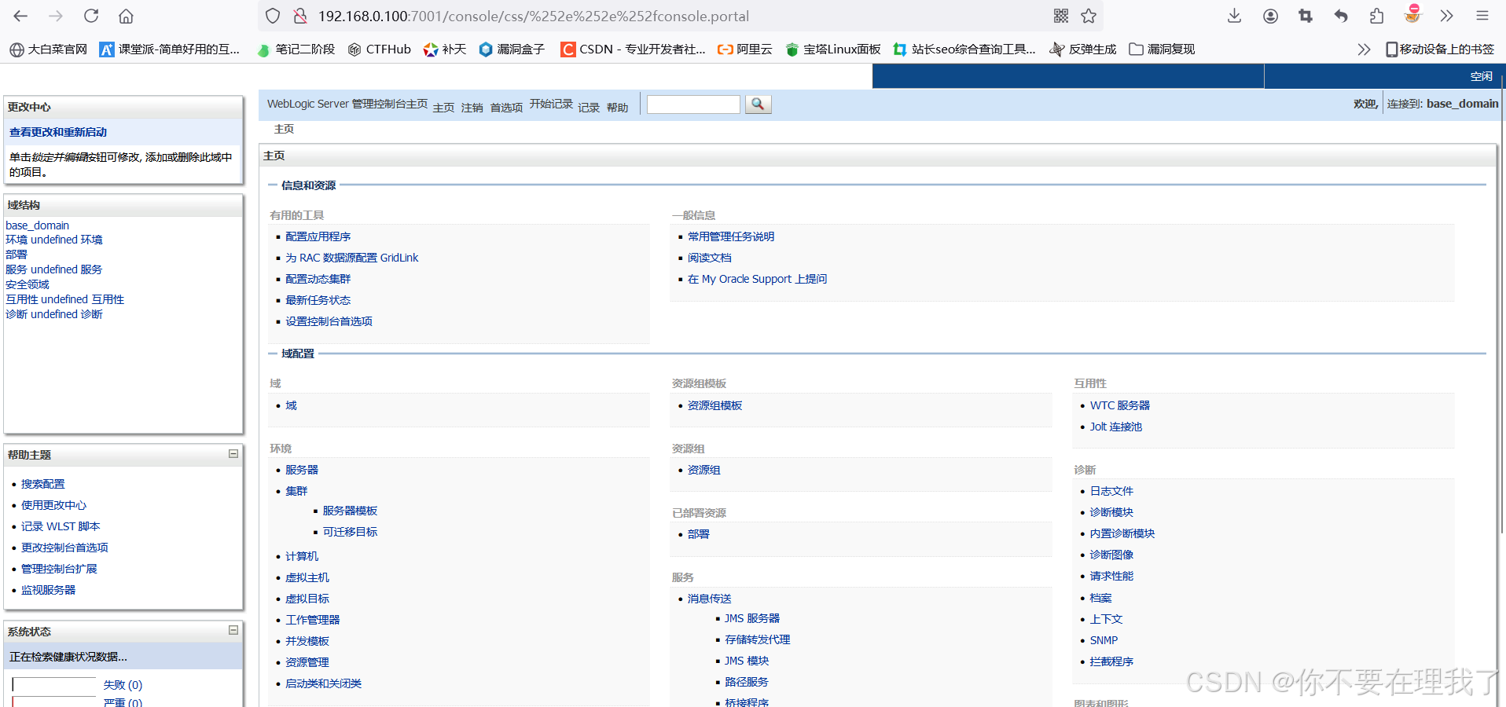Open 服务器模板 link

[351, 511]
